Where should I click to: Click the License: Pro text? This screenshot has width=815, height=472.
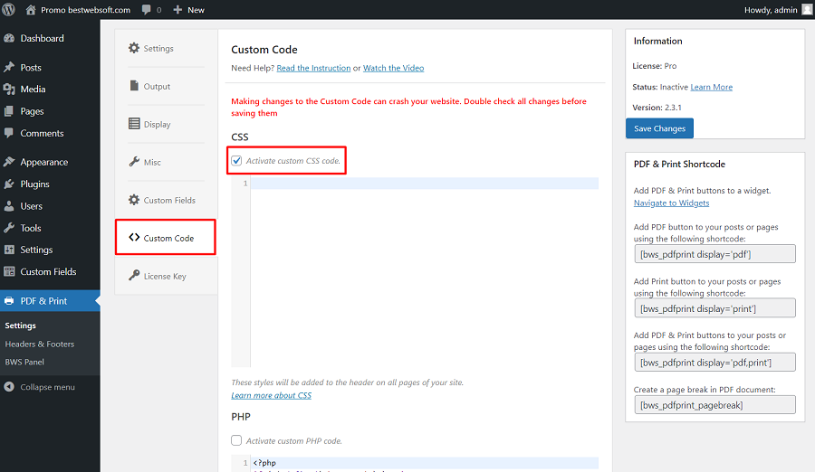point(655,66)
